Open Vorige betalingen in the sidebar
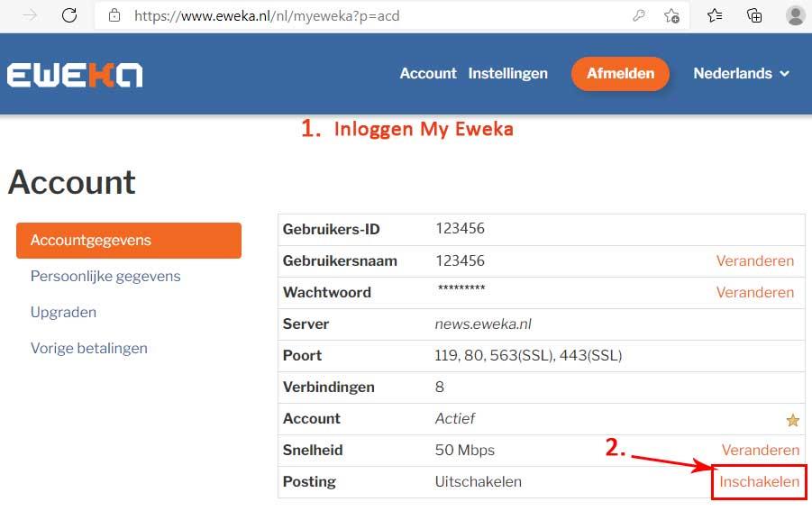 [x=89, y=348]
